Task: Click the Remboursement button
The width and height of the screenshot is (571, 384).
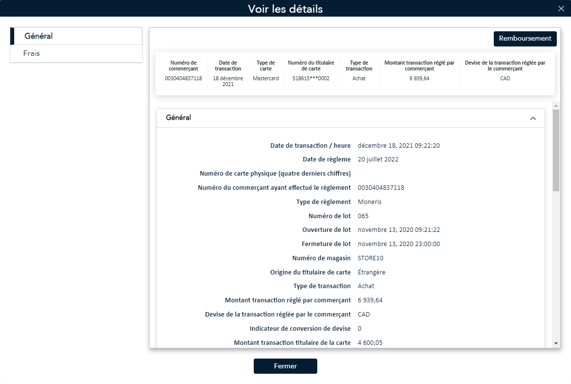Action: (525, 39)
